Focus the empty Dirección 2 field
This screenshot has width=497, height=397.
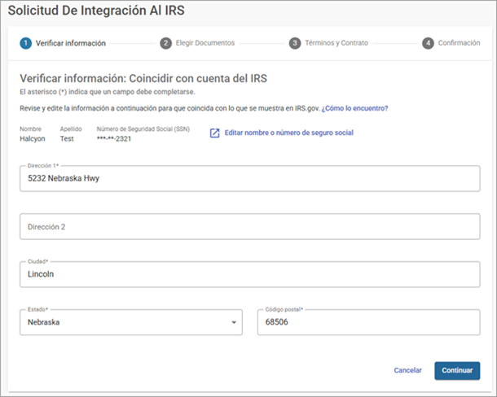tap(250, 226)
